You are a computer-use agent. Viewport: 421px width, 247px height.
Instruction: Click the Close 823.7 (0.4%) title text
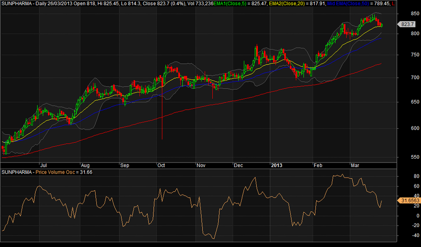[164, 4]
